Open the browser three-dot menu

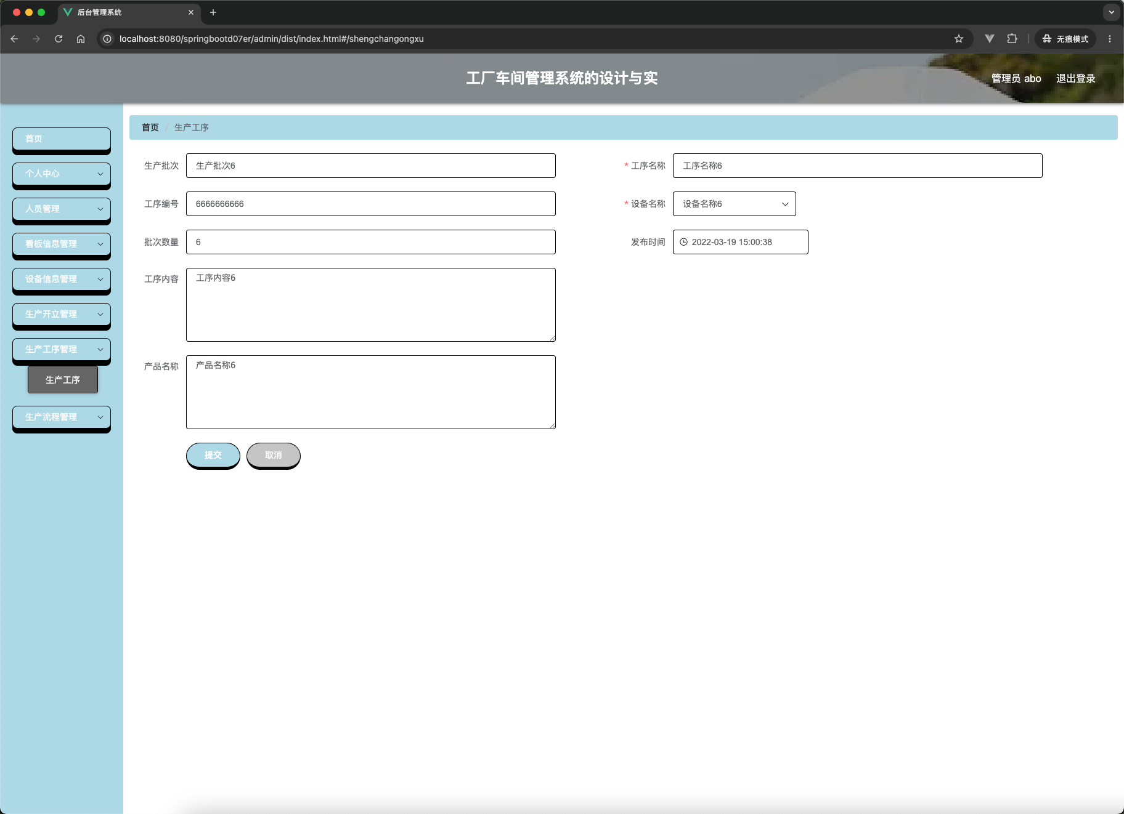[1110, 39]
